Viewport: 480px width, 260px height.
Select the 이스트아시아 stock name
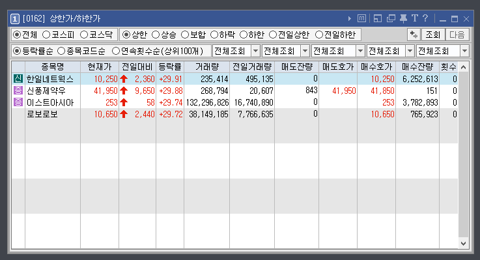point(50,102)
